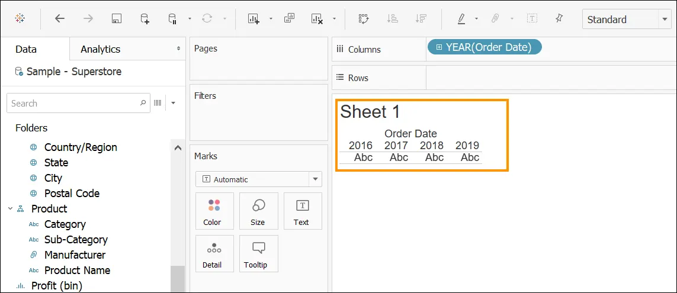Screen dimensions: 677x293
Task: Click the YEAR(Order Date) pill
Action: click(x=485, y=47)
